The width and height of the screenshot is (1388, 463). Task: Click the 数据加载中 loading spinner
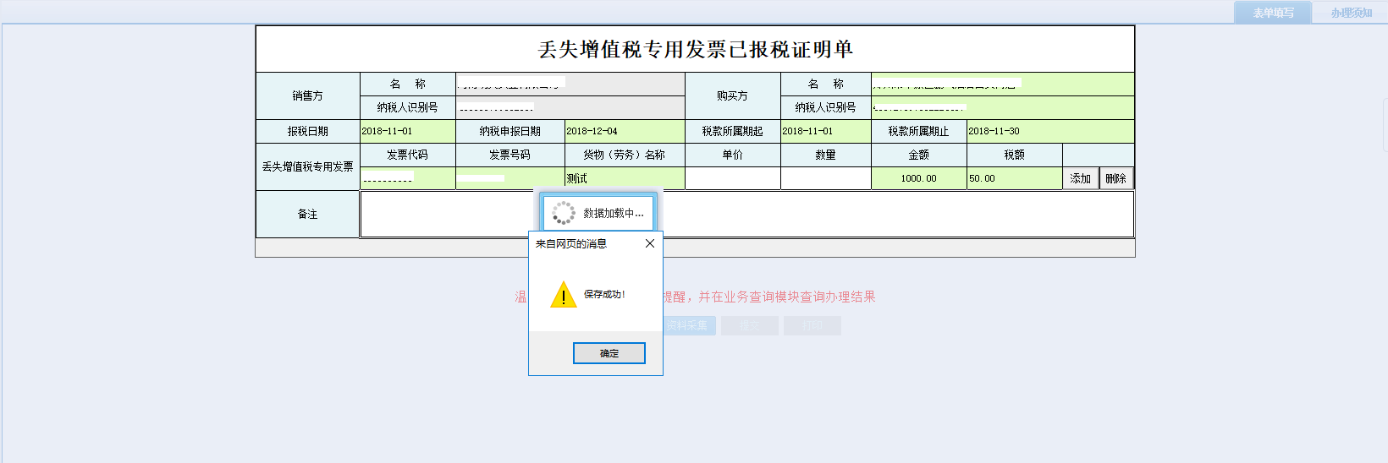point(563,213)
